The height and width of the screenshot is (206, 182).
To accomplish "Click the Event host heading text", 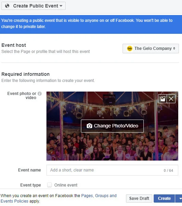I will coord(14,45).
